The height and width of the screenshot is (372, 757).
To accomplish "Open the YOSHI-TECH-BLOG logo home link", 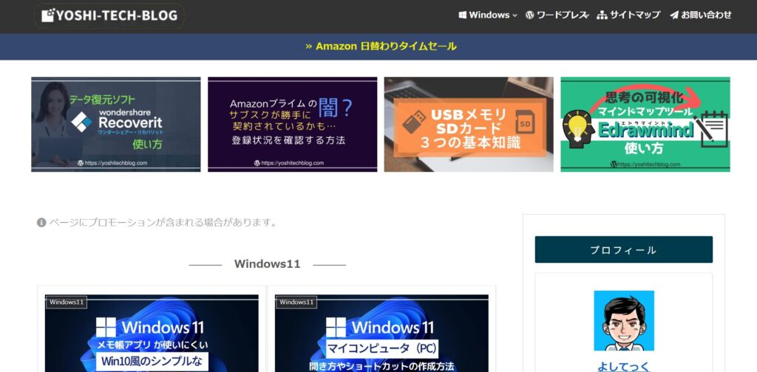I will 109,16.
